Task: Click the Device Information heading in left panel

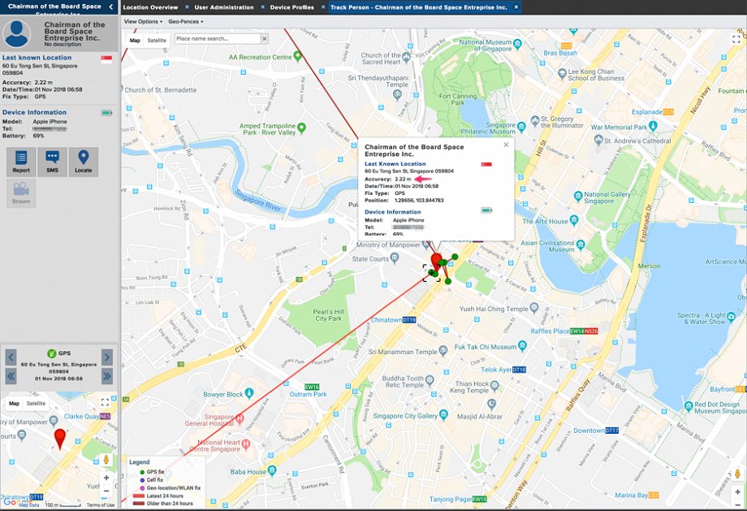Action: (x=34, y=112)
